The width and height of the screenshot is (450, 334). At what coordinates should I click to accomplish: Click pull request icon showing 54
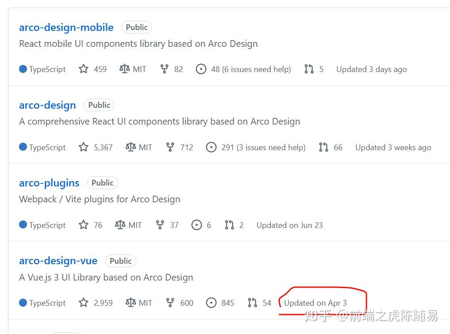click(x=252, y=303)
